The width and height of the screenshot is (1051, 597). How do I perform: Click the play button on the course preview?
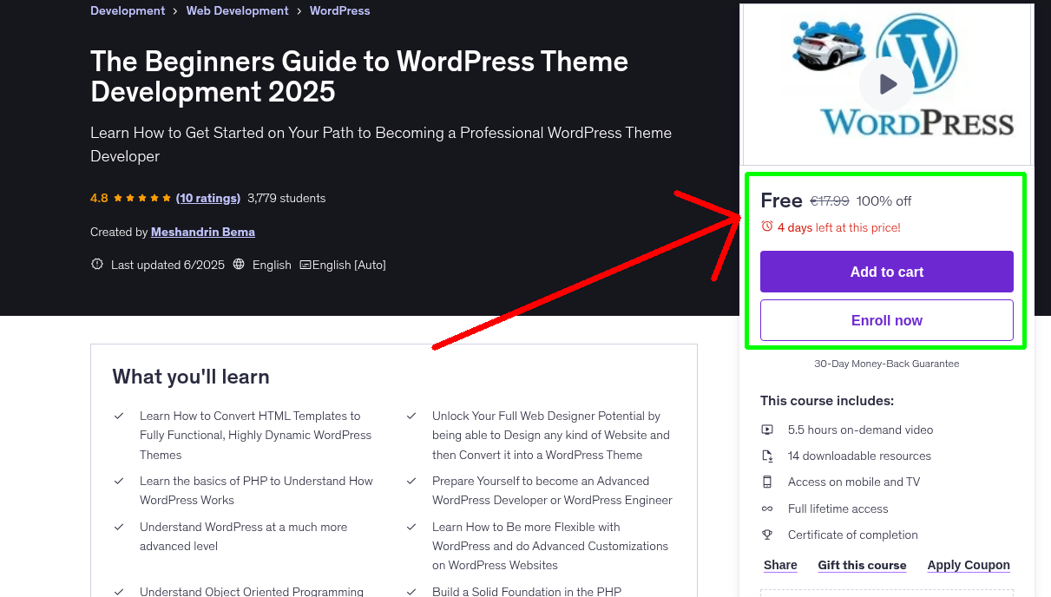pyautogui.click(x=886, y=83)
